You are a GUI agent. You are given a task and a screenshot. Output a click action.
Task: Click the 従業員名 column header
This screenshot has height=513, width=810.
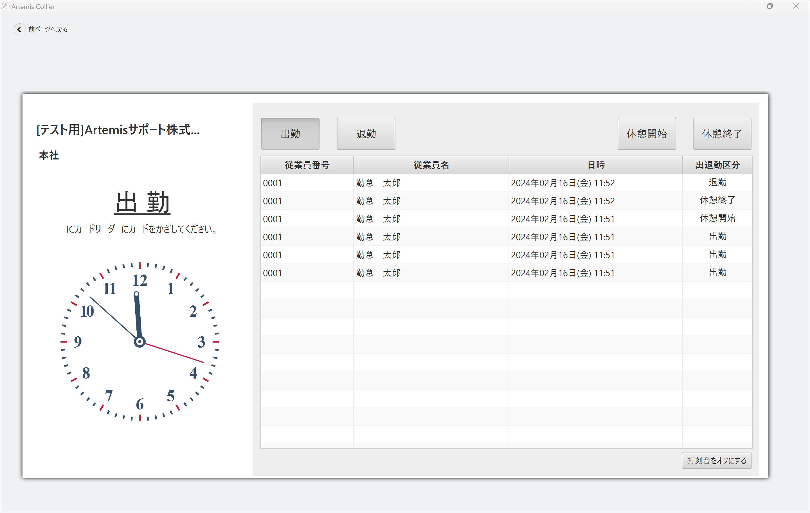point(431,165)
